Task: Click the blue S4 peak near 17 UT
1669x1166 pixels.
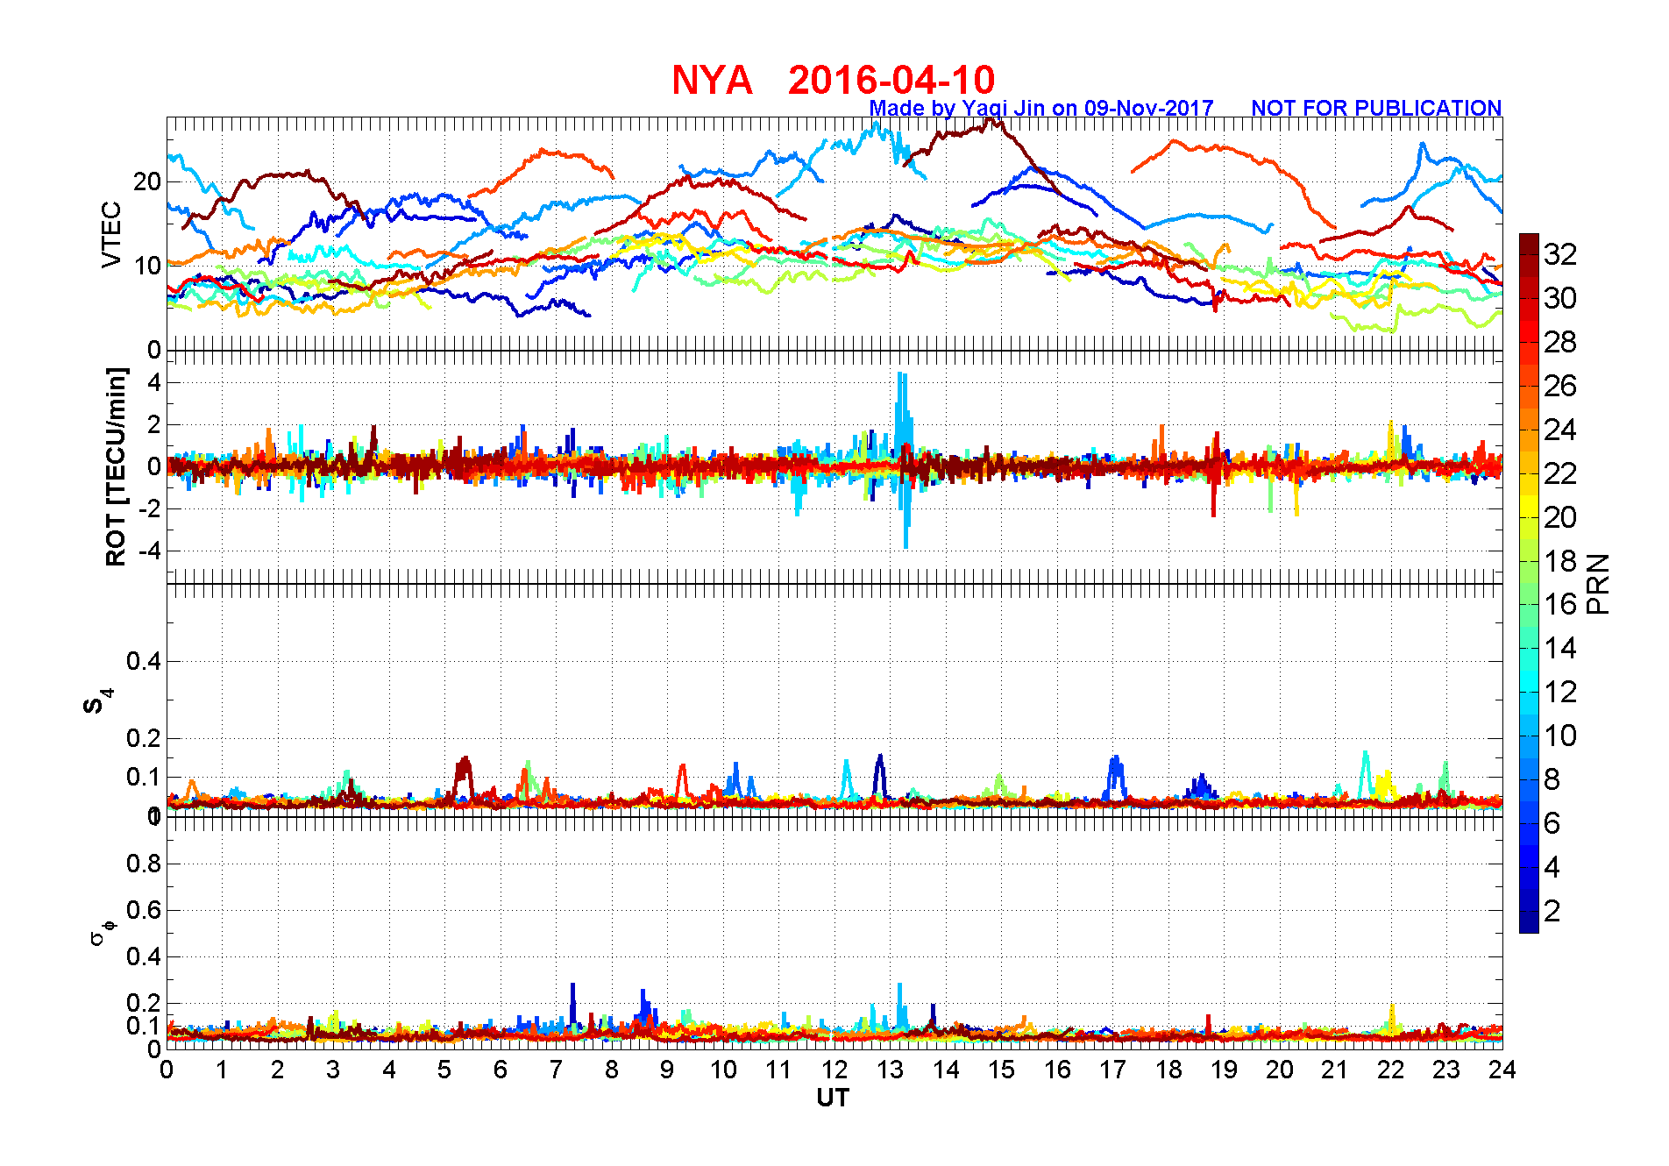Action: [x=1115, y=774]
